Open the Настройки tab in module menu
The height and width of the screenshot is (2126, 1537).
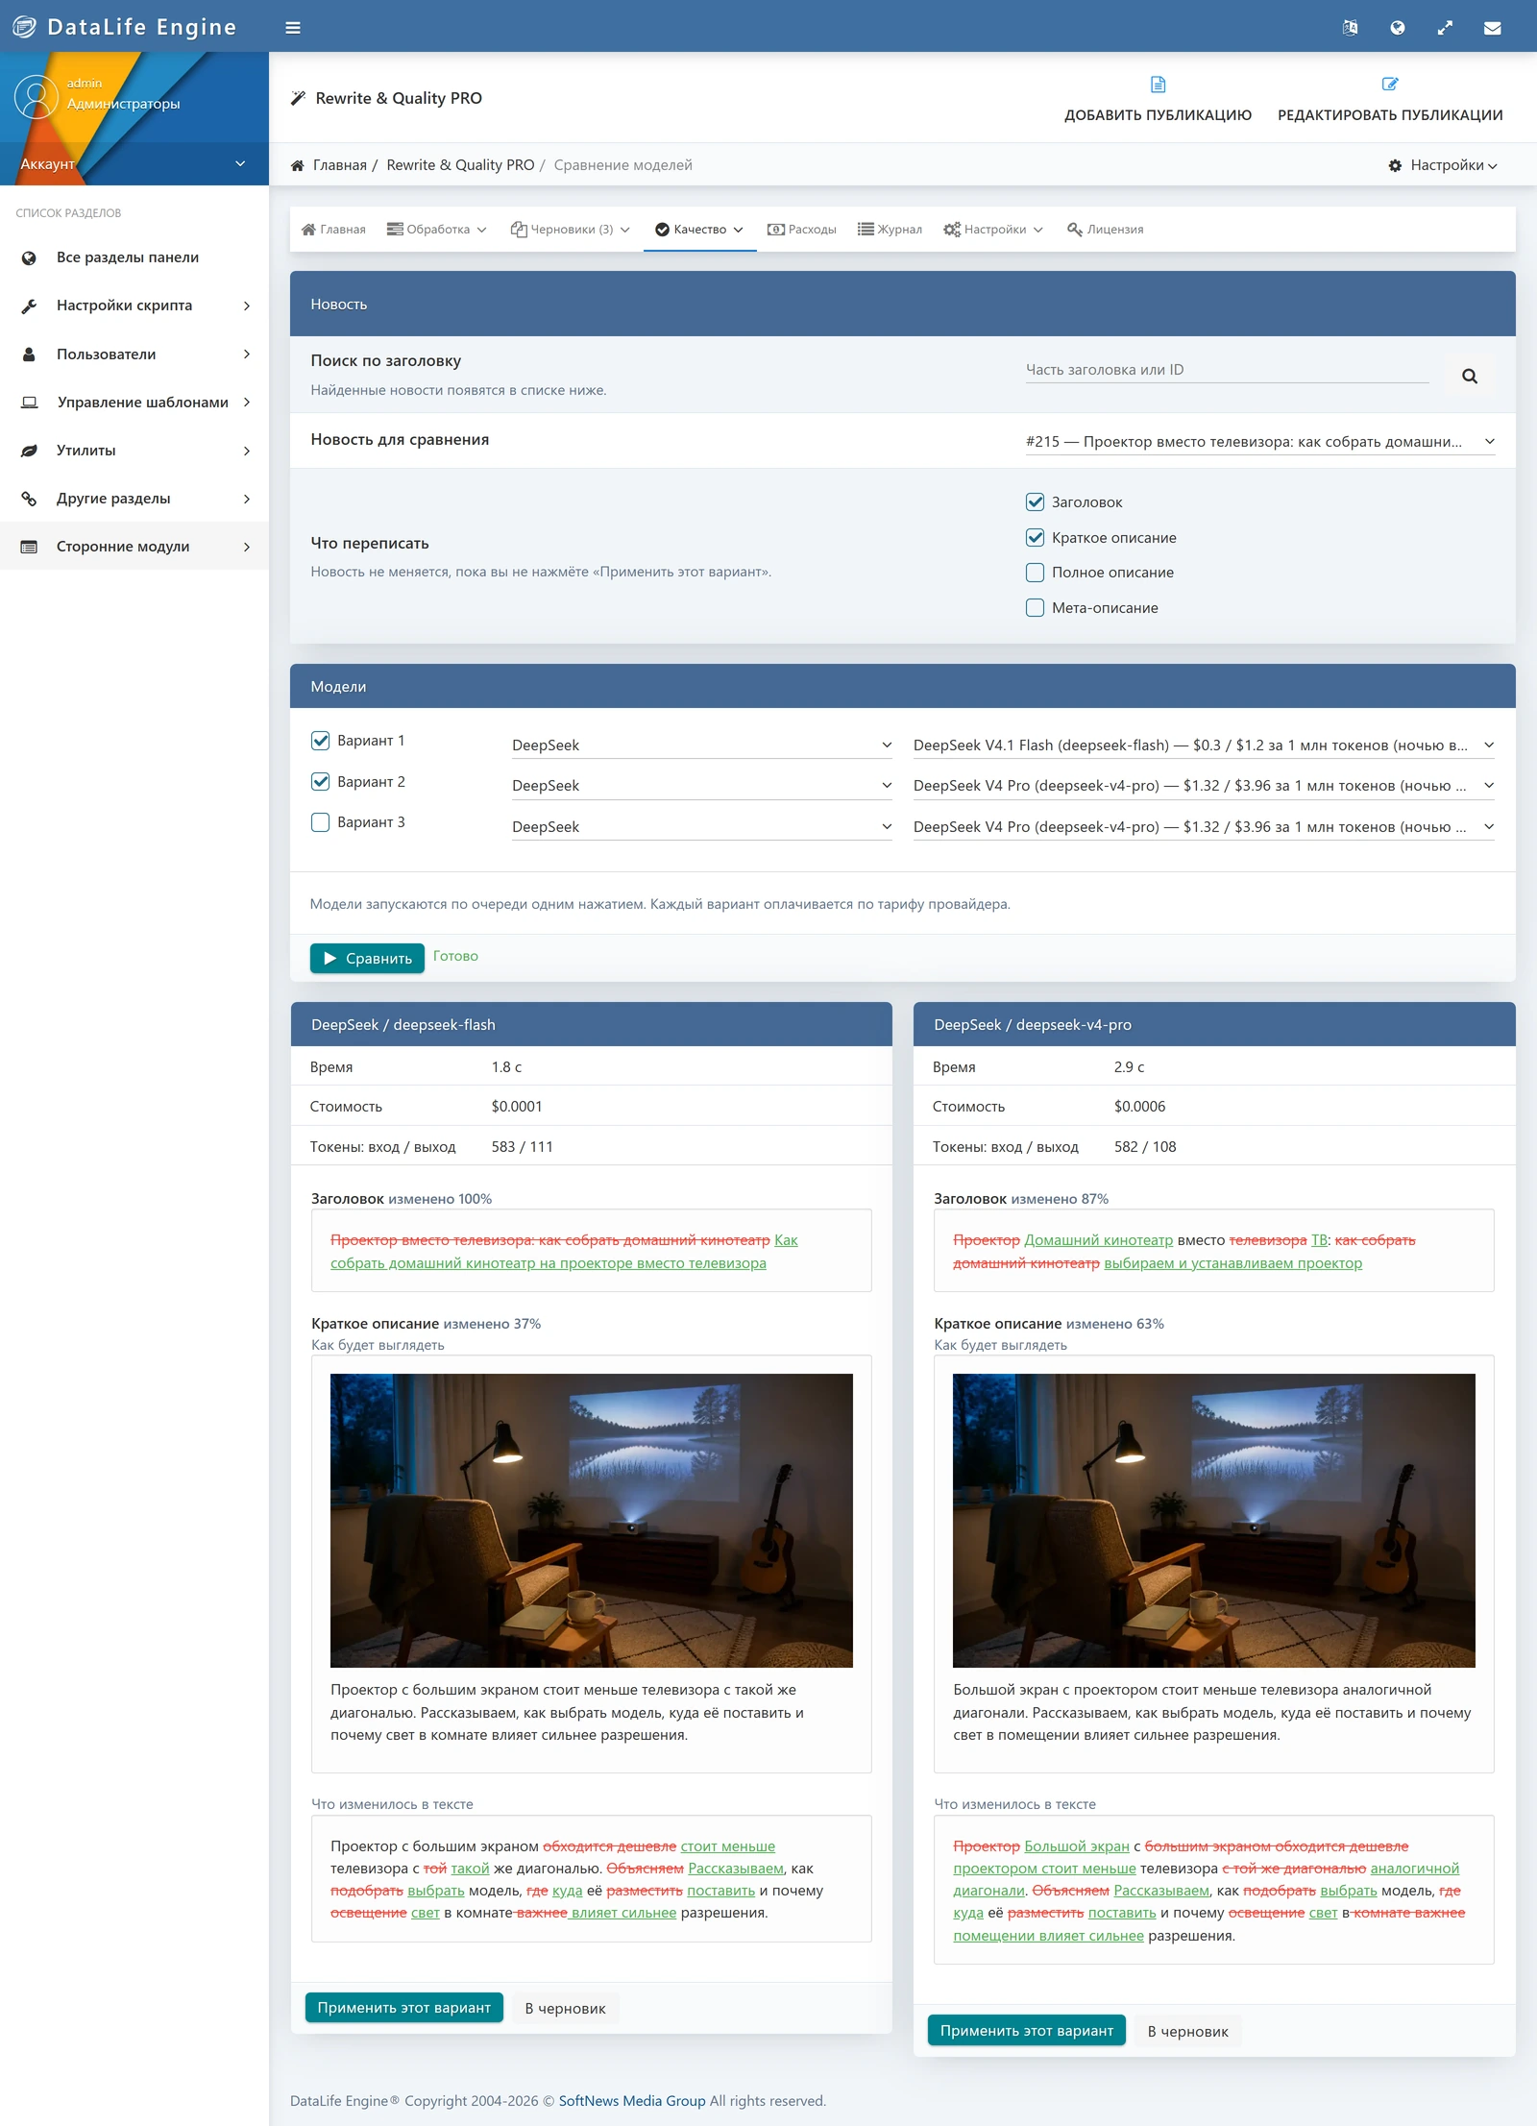click(993, 230)
